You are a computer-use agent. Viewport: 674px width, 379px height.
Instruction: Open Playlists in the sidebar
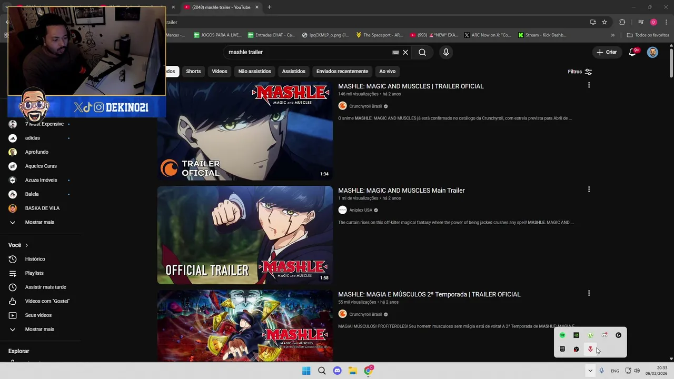34,273
